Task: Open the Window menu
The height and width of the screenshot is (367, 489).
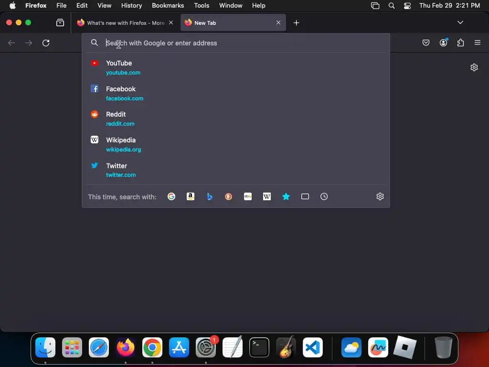Action: coord(231,5)
